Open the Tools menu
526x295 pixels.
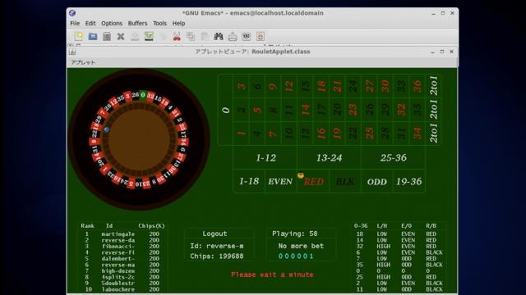pyautogui.click(x=159, y=23)
